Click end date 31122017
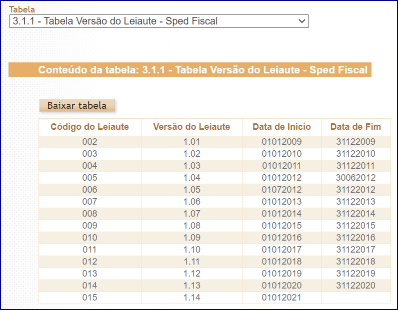This screenshot has height=310, width=398. pyautogui.click(x=356, y=250)
